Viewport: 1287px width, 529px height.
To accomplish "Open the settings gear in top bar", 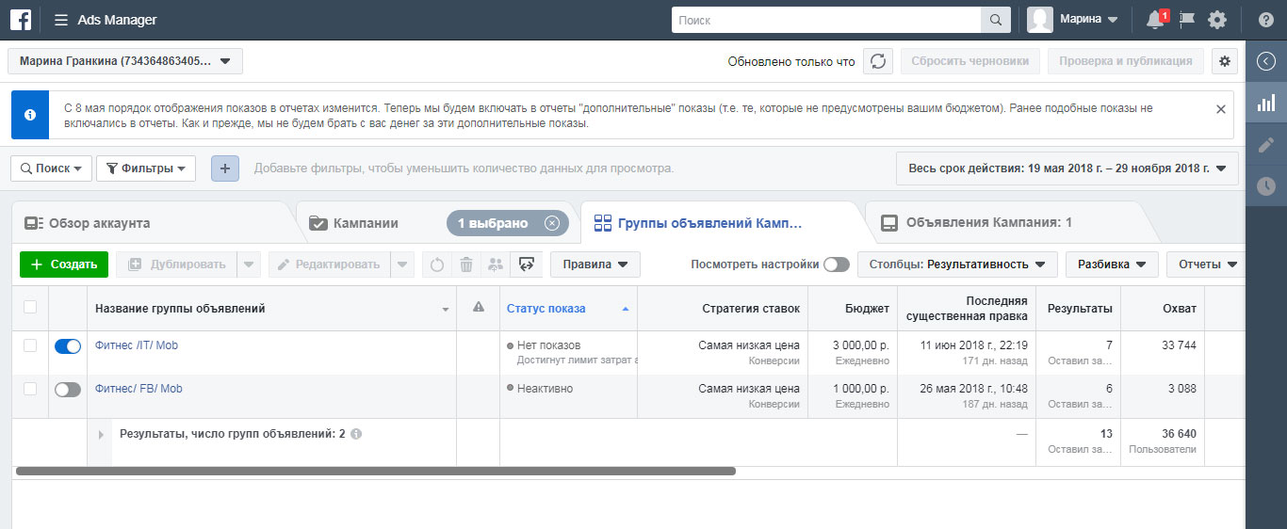I will click(1217, 20).
